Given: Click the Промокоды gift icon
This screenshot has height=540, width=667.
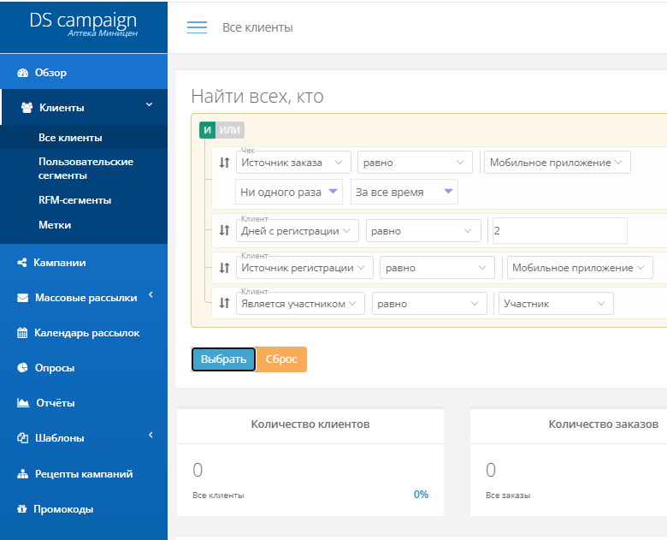Looking at the screenshot, I should 22,509.
